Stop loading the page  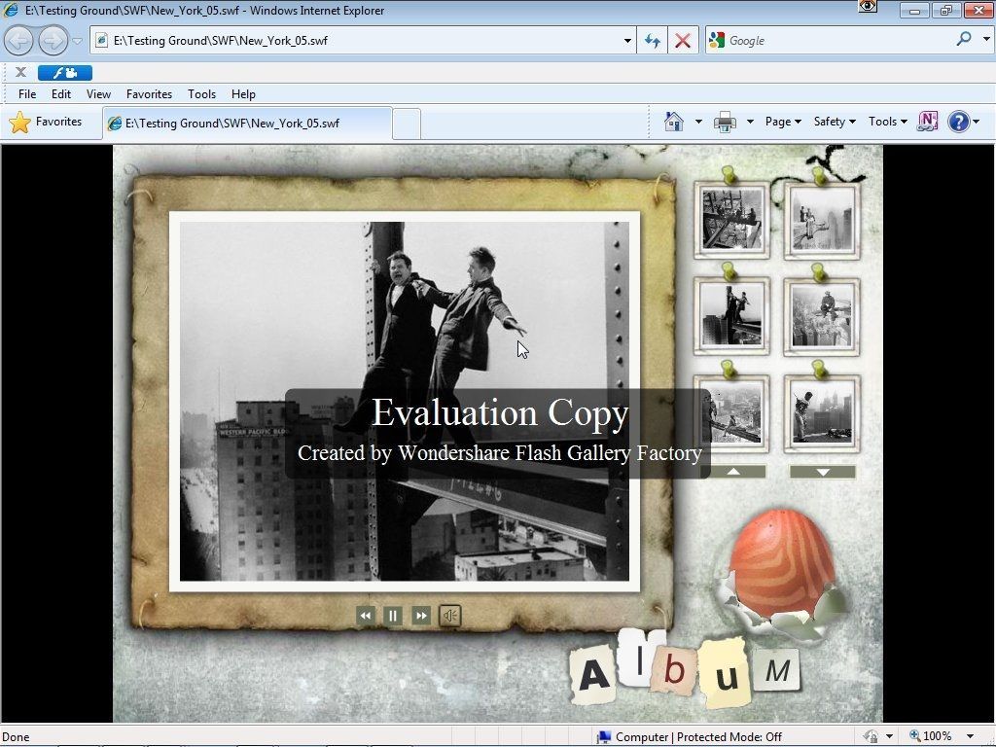(683, 40)
